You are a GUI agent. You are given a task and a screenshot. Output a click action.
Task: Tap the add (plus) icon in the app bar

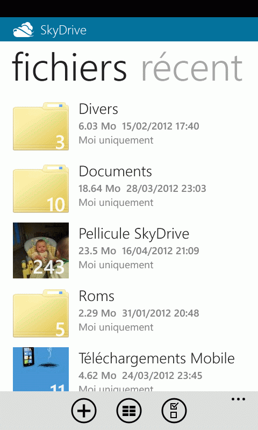point(84,411)
